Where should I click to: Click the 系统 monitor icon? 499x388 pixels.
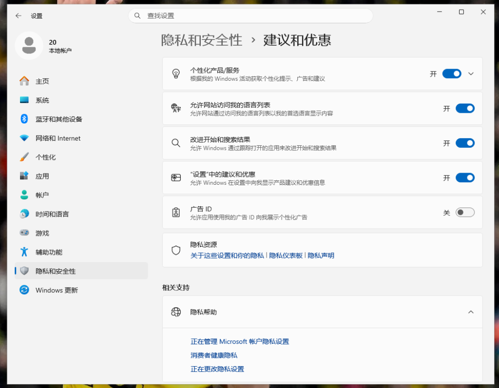(24, 100)
